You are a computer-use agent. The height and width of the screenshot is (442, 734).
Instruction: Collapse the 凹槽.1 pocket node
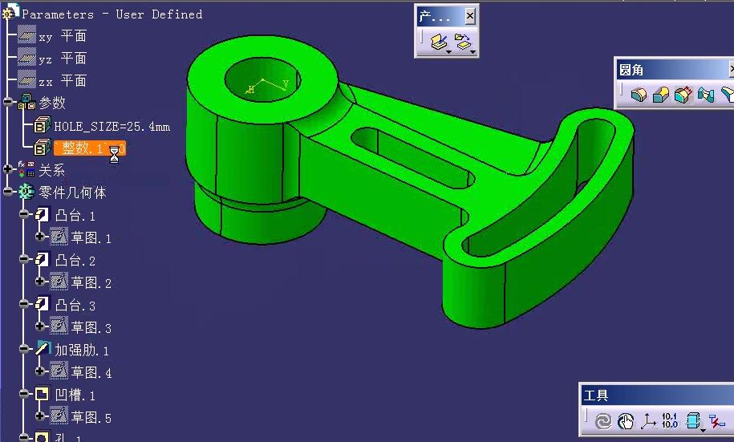[x=24, y=394]
